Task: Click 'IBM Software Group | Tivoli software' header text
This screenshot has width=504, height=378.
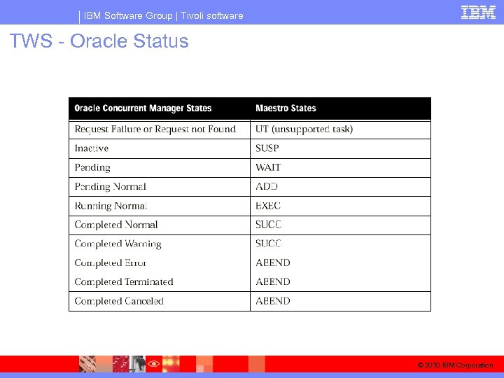Action: 163,15
